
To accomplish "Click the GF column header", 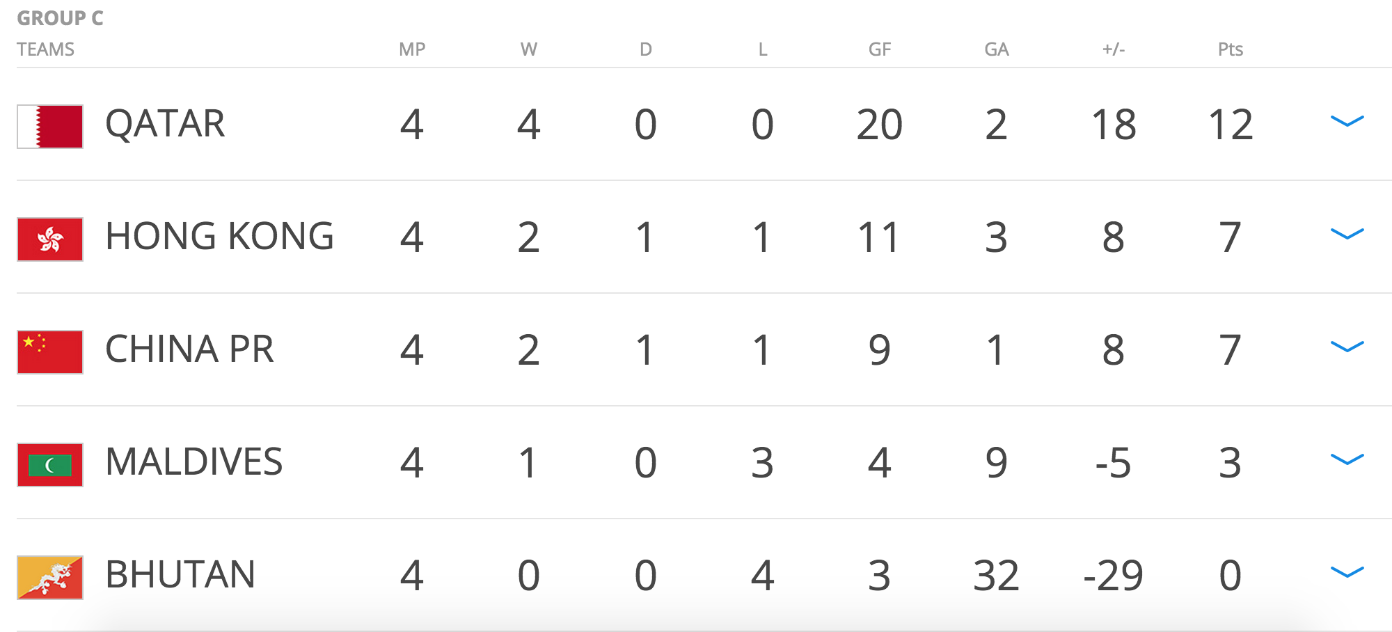I will (x=880, y=49).
